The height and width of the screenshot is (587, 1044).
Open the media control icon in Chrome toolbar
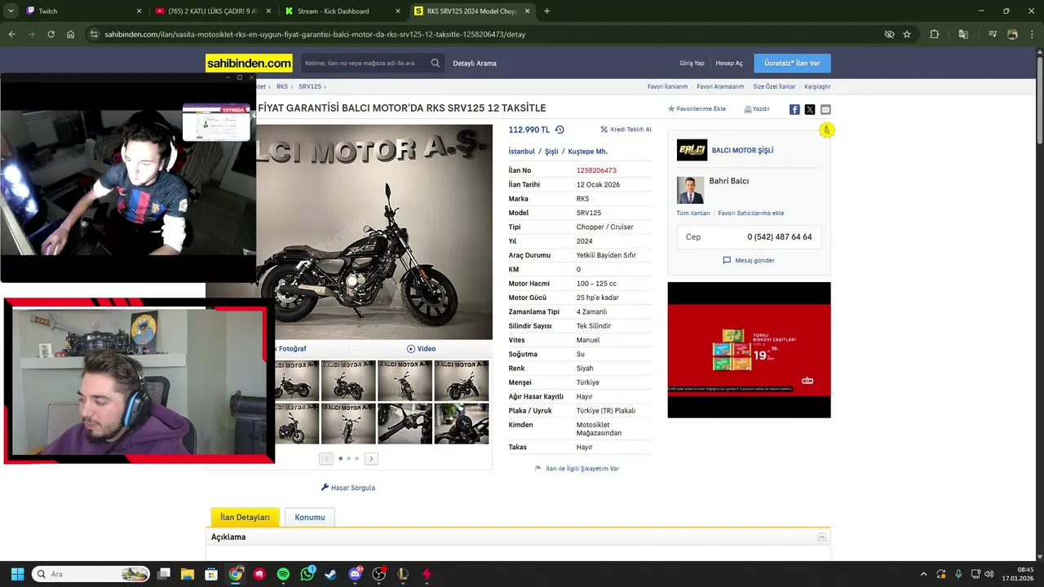tap(993, 34)
